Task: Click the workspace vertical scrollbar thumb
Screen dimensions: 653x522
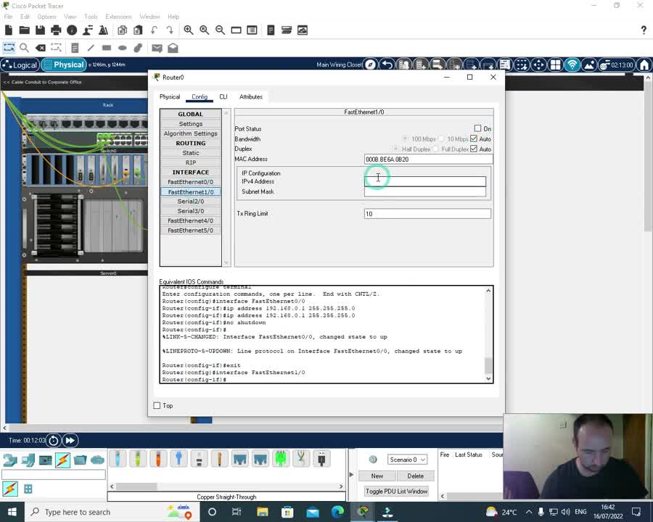Action: (649, 157)
